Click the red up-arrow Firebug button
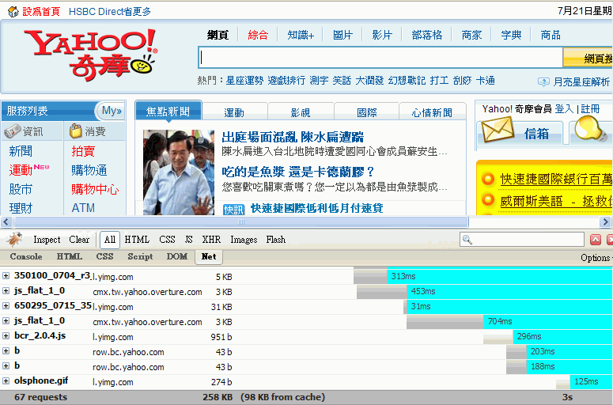Screen dimensions: 613x405 tap(596, 240)
